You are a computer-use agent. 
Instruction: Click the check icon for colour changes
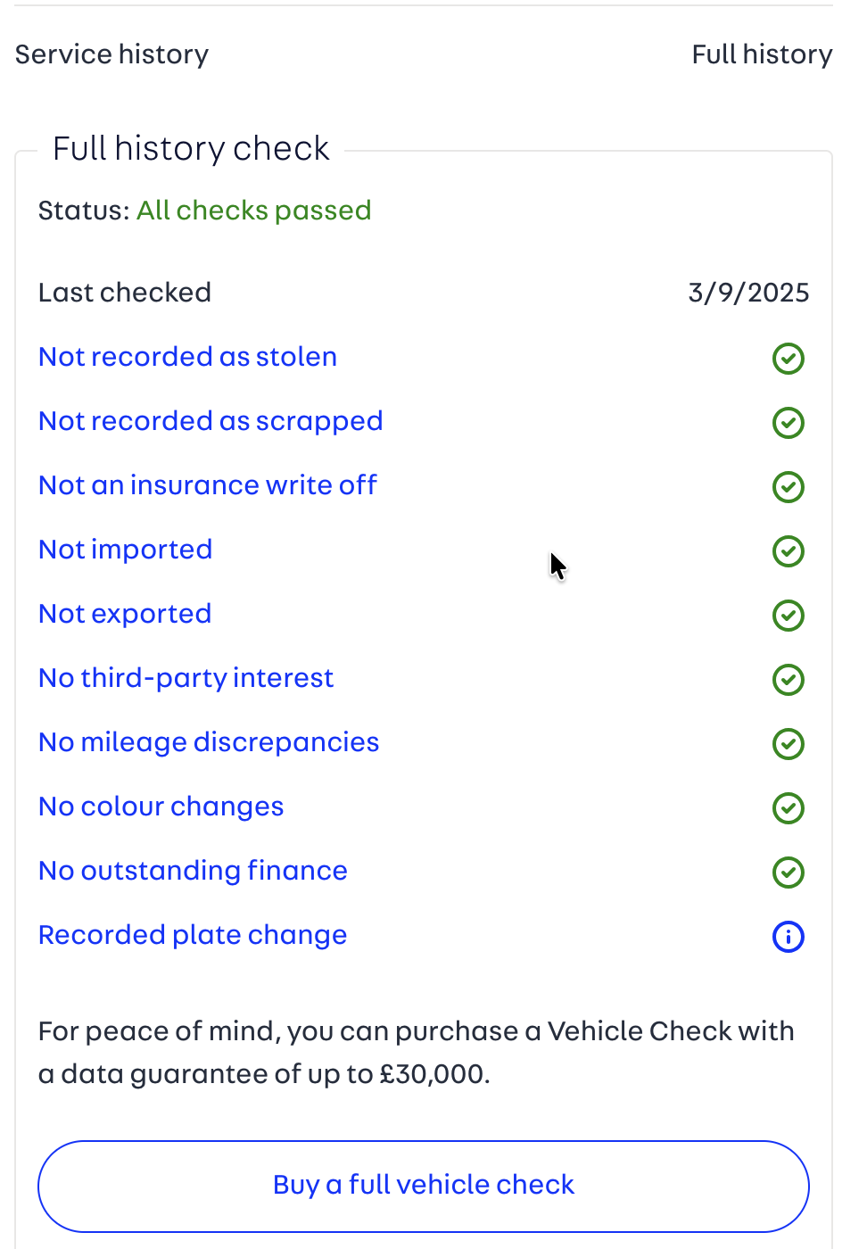[789, 808]
